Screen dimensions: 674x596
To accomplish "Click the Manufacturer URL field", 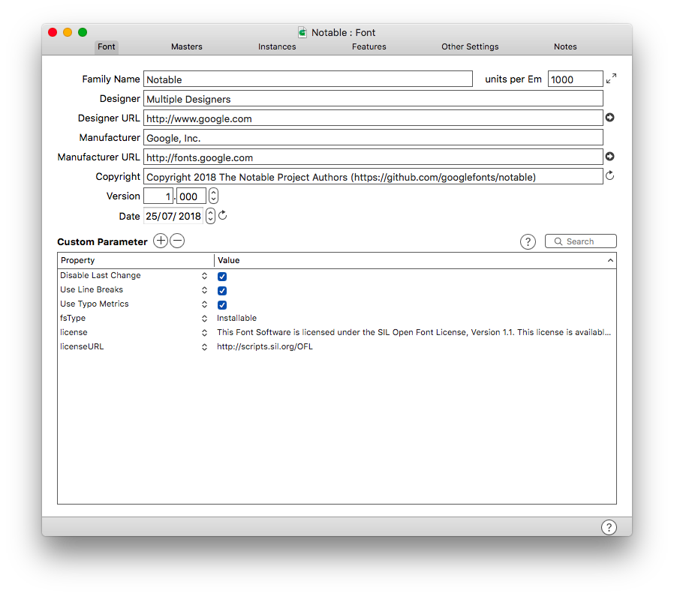I will tap(373, 157).
